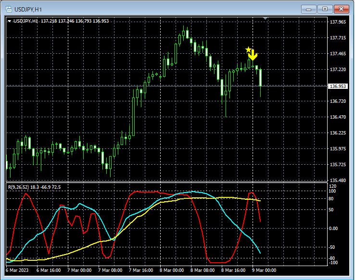Click time label 8 Mar 16:00

tap(233, 270)
